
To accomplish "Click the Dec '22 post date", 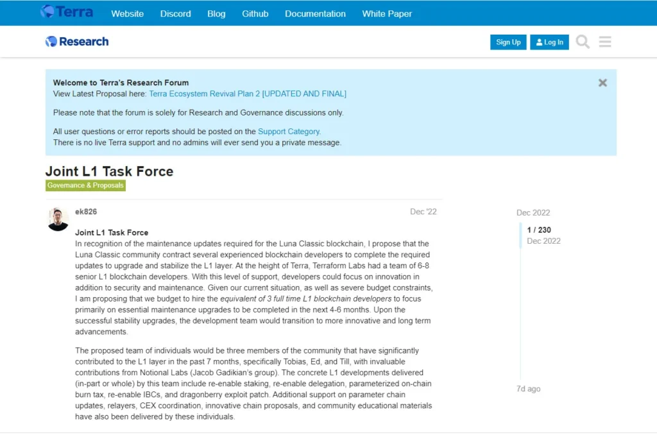I will pos(423,212).
